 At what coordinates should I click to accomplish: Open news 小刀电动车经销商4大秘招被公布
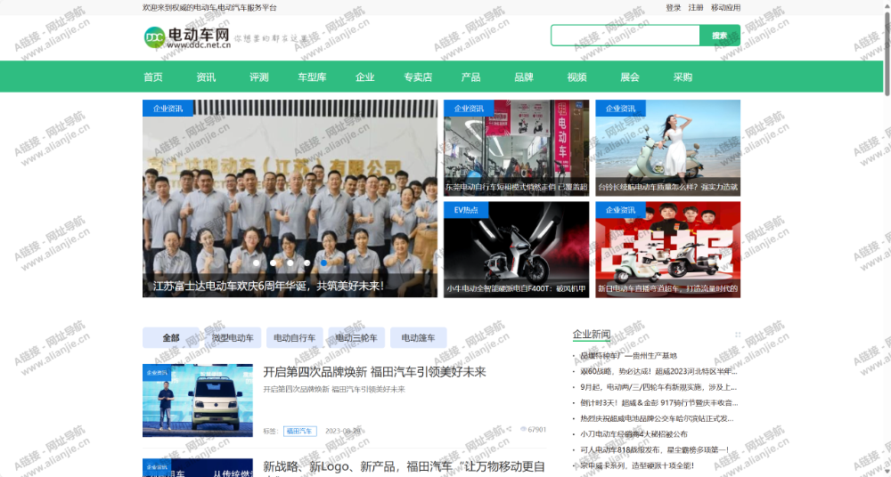(634, 434)
